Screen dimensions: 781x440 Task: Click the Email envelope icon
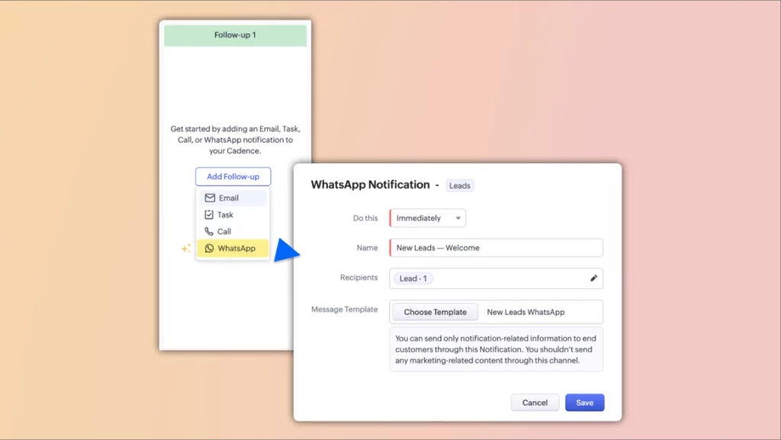pyautogui.click(x=210, y=198)
